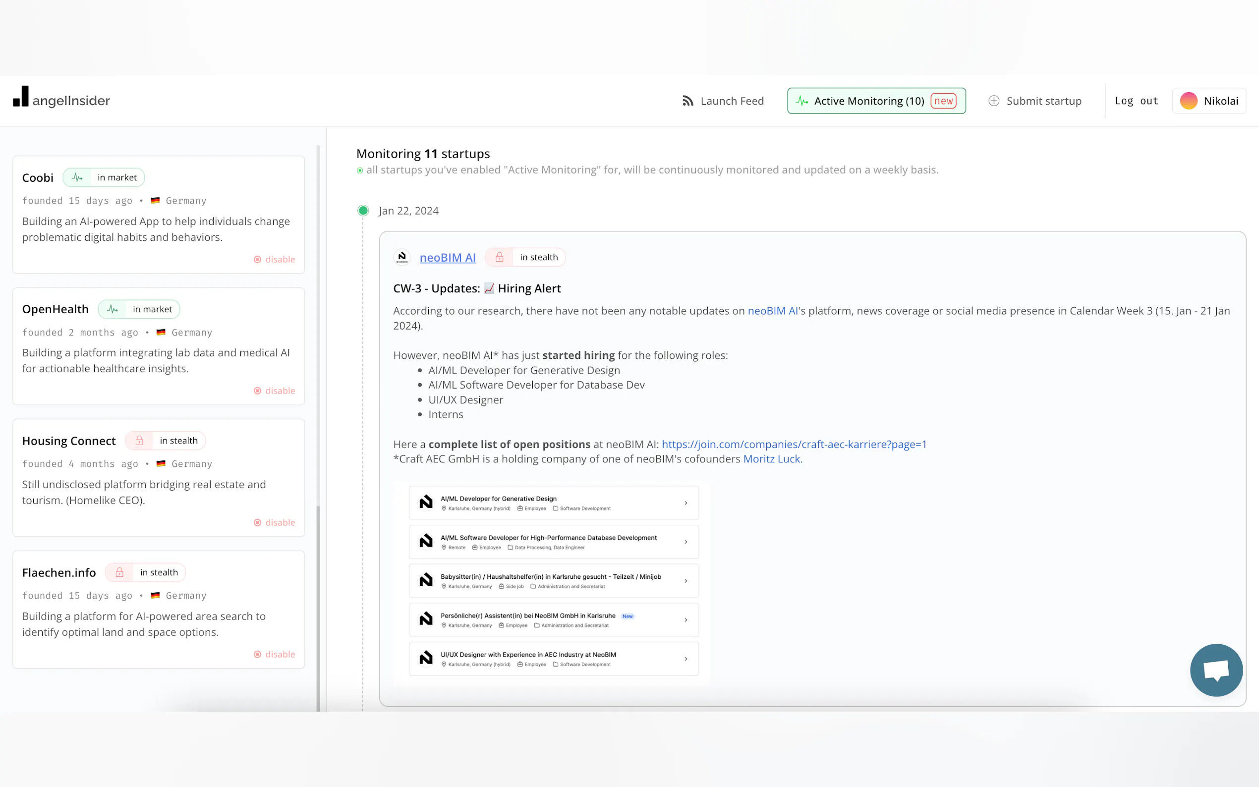Select the Coobi startup title
The width and height of the screenshot is (1259, 787).
coord(38,177)
